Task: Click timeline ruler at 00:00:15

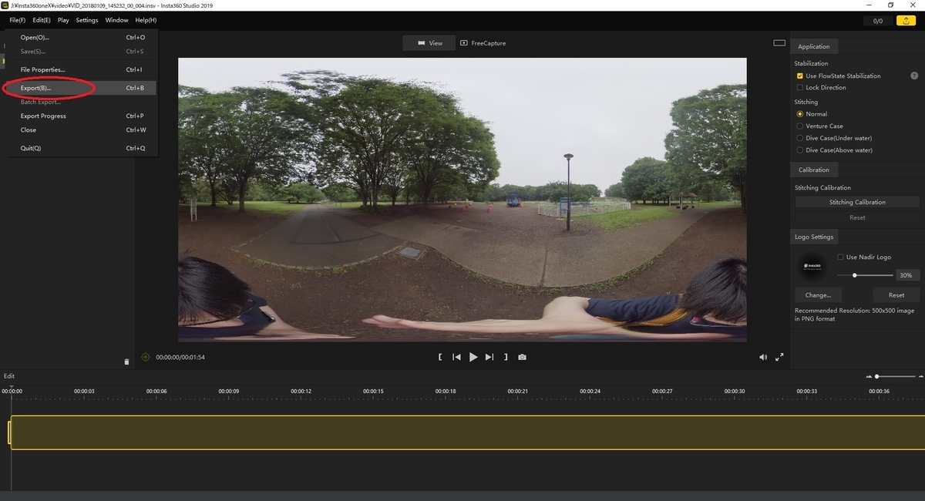Action: click(x=373, y=391)
